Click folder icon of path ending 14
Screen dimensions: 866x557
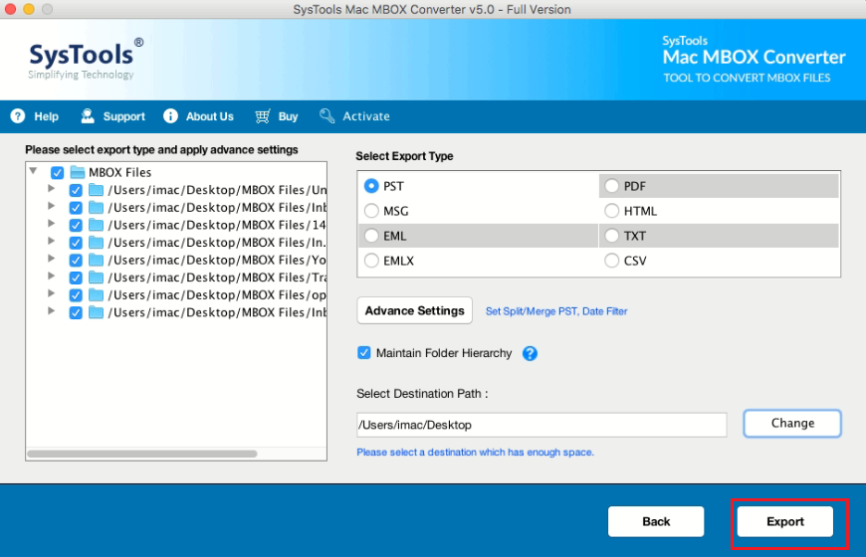point(97,225)
